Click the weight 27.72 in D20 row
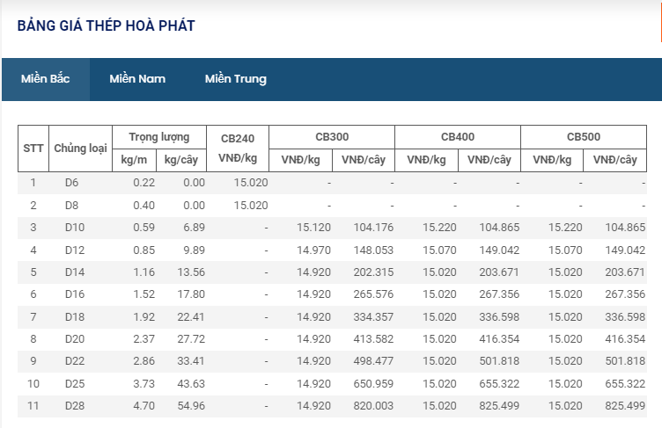662x428 pixels. 191,338
